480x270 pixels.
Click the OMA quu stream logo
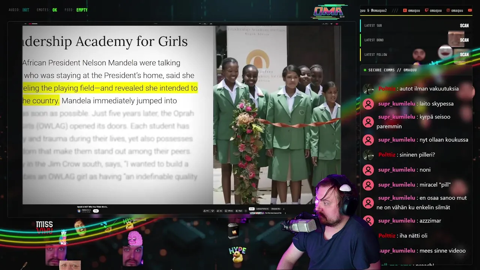(x=328, y=12)
